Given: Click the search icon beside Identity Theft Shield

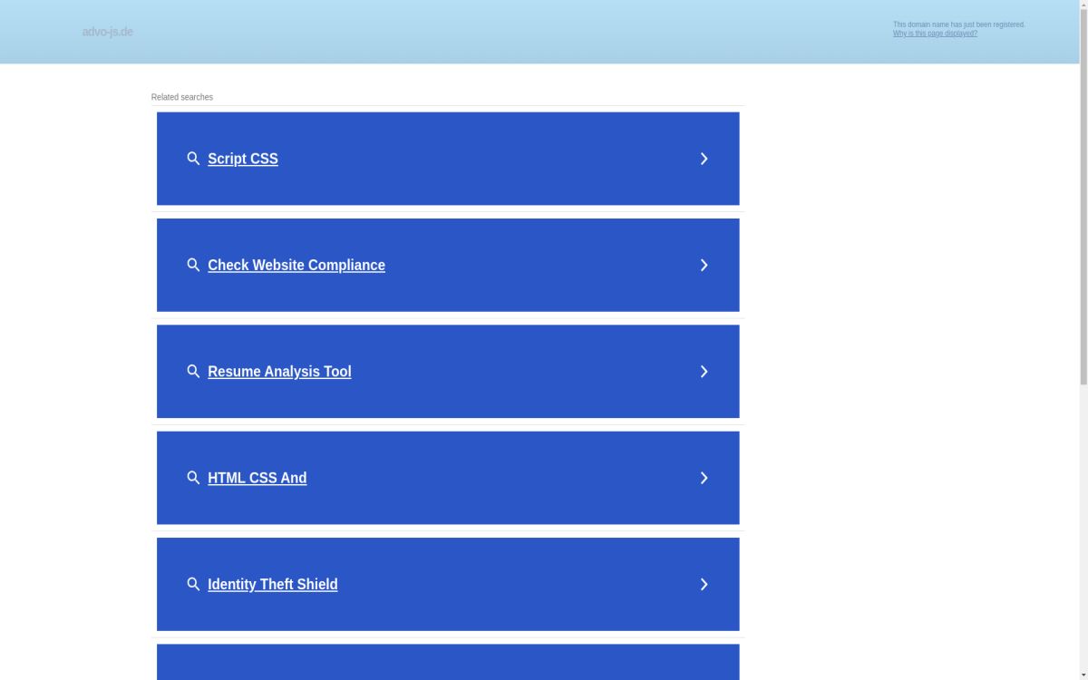Looking at the screenshot, I should pyautogui.click(x=193, y=584).
